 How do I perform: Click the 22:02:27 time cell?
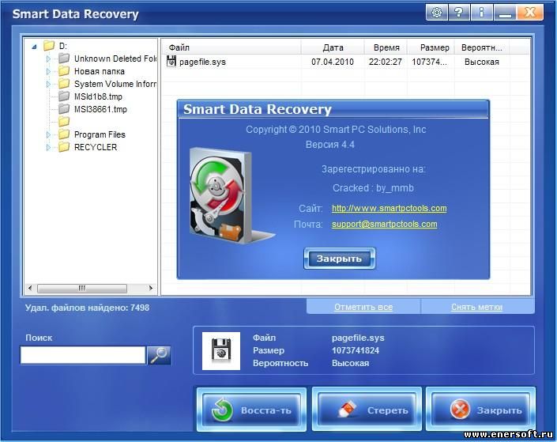(x=386, y=62)
